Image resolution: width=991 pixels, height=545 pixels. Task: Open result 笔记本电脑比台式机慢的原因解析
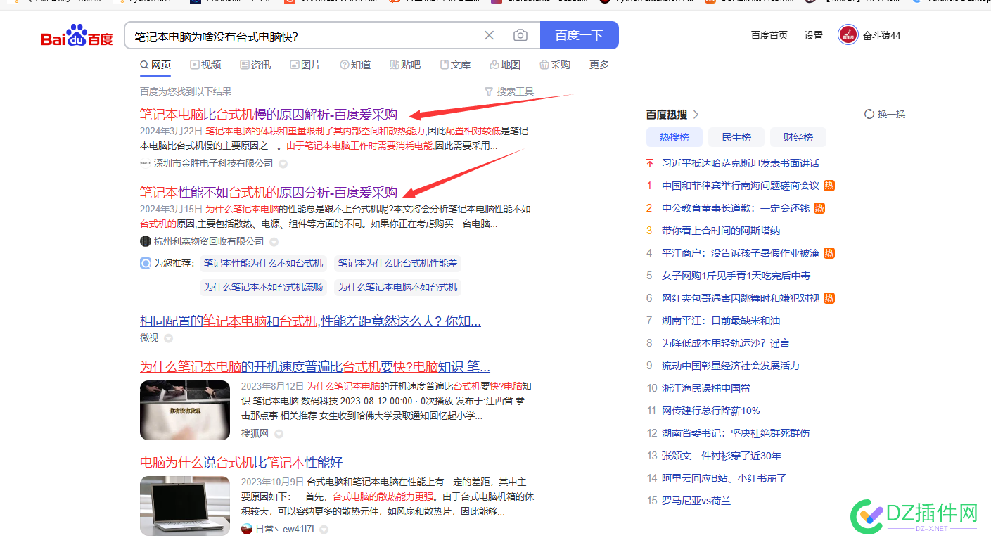click(x=269, y=115)
